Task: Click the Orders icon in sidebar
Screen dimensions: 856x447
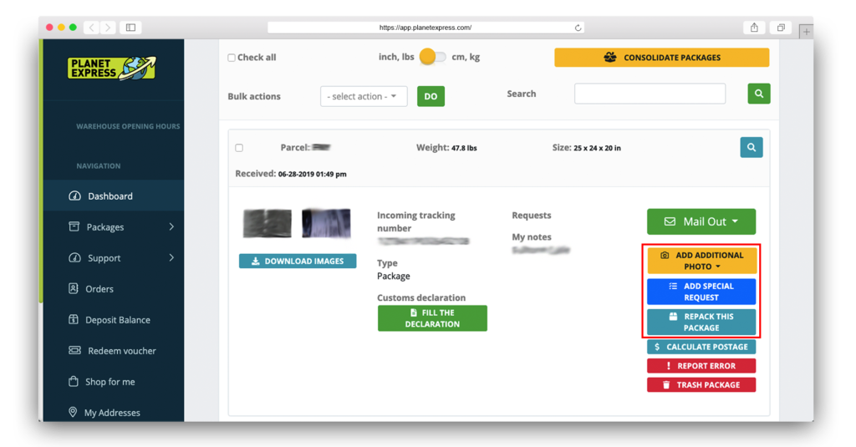Action: (x=74, y=288)
